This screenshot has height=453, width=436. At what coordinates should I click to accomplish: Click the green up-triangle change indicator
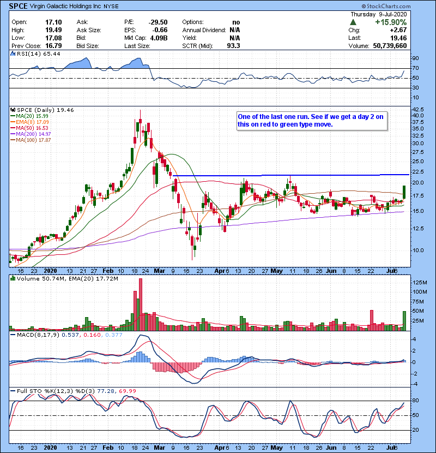[353, 22]
